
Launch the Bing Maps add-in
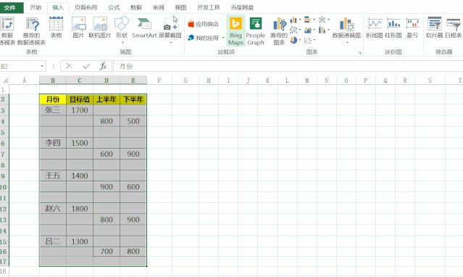pyautogui.click(x=235, y=31)
